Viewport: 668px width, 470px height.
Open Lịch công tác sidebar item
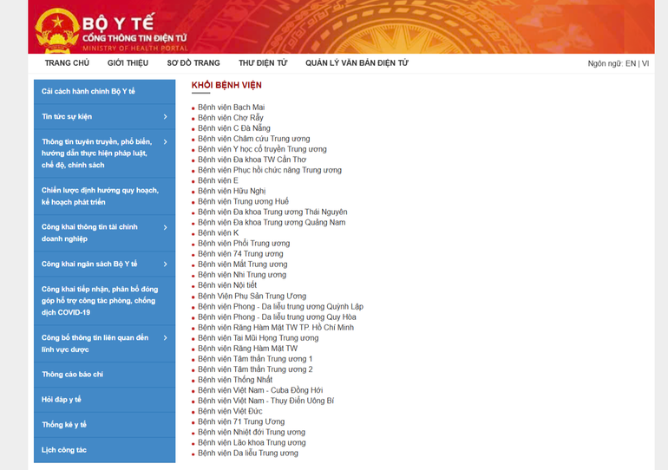point(64,450)
